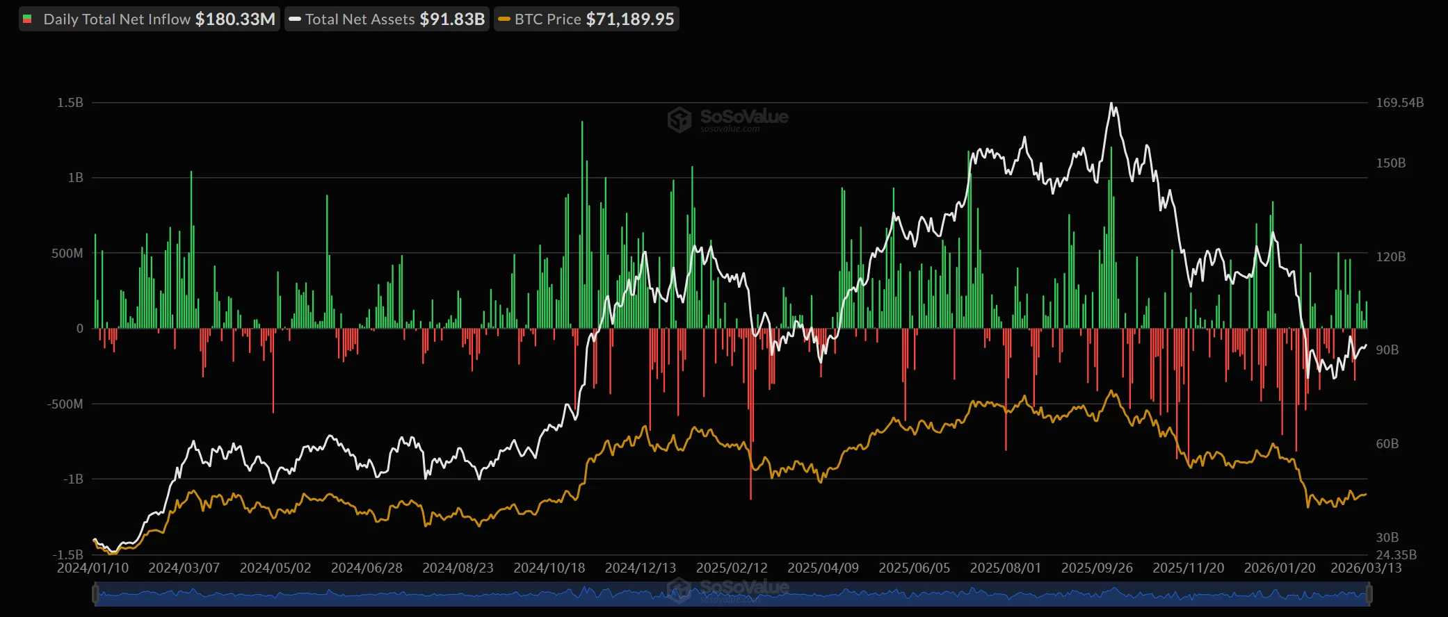1448x617 pixels.
Task: Select the right handle of the range slider
Action: click(1369, 594)
